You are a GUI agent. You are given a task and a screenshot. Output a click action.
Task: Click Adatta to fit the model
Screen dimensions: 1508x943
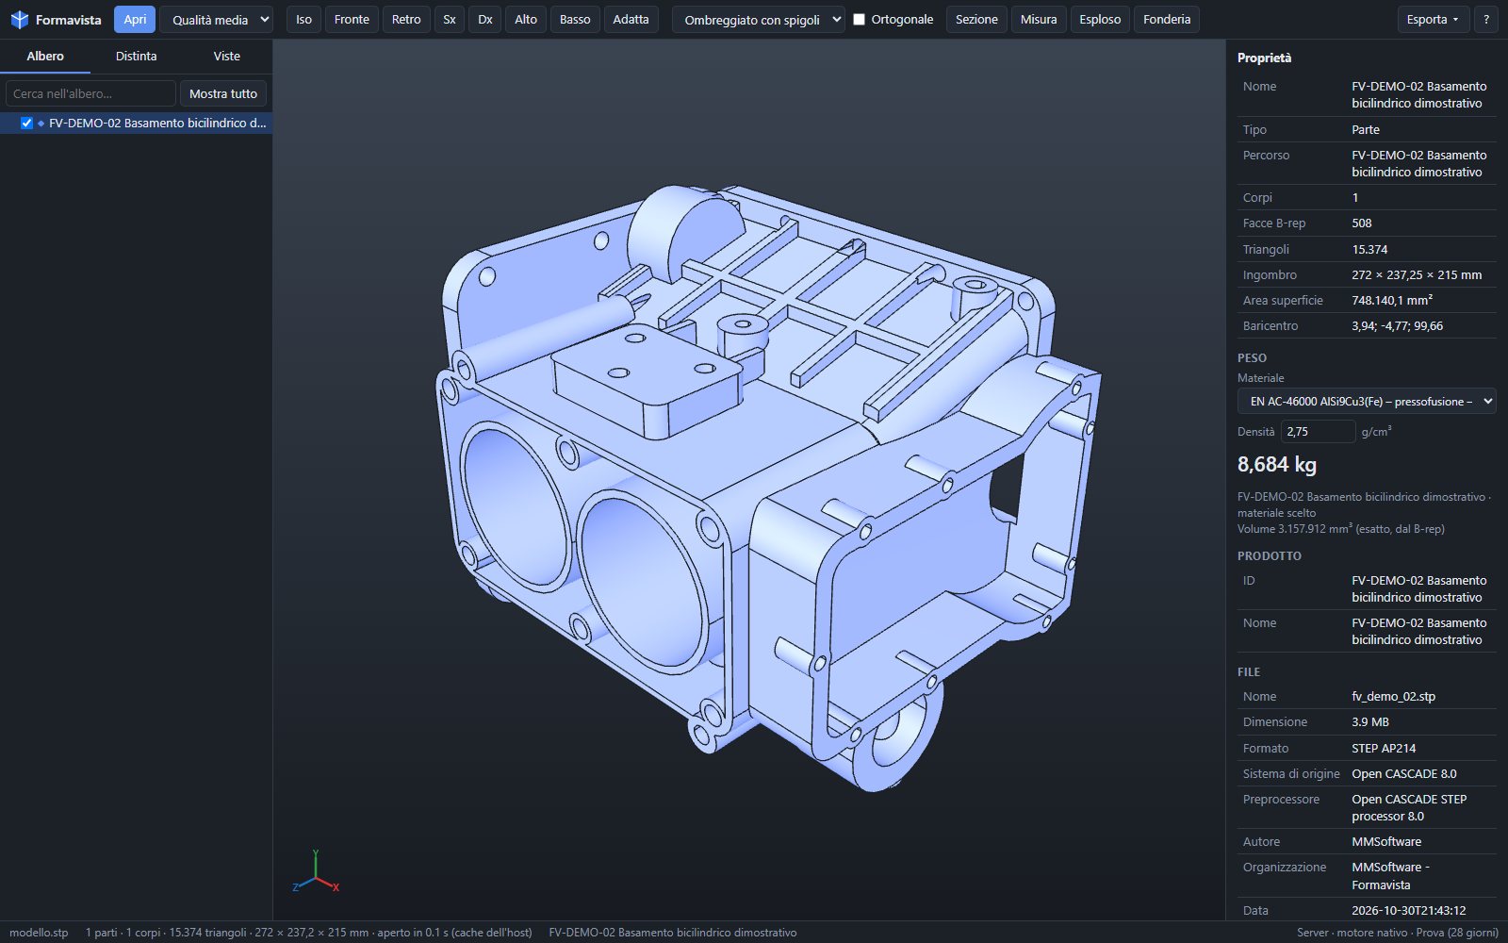631,20
